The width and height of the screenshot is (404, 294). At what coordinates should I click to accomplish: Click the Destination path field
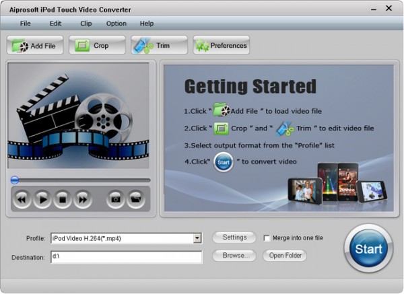coord(127,257)
